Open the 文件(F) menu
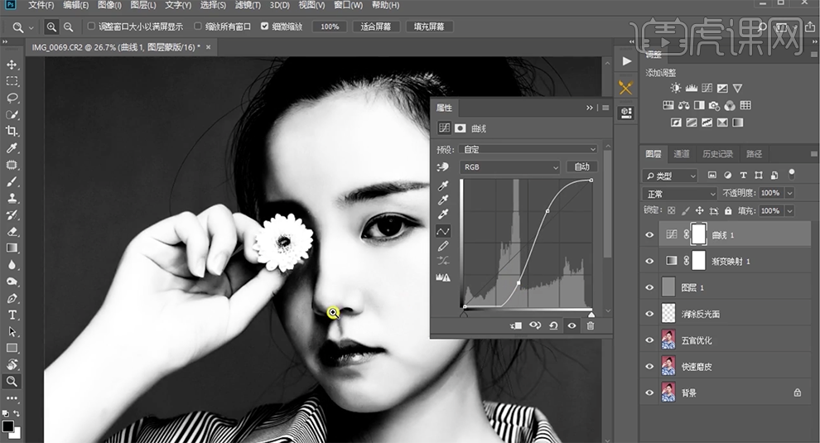 tap(41, 5)
